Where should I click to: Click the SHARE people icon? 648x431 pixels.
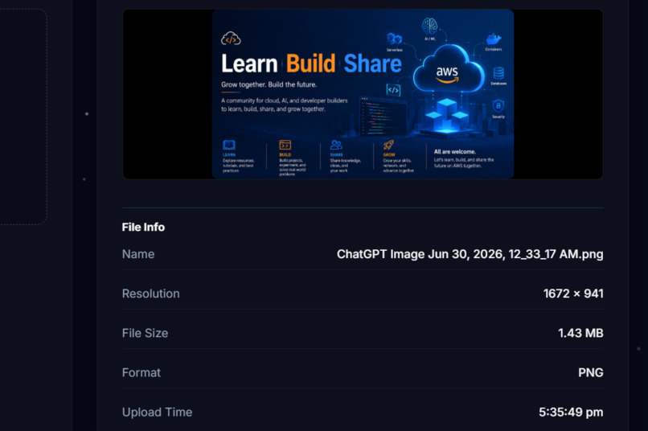click(336, 145)
